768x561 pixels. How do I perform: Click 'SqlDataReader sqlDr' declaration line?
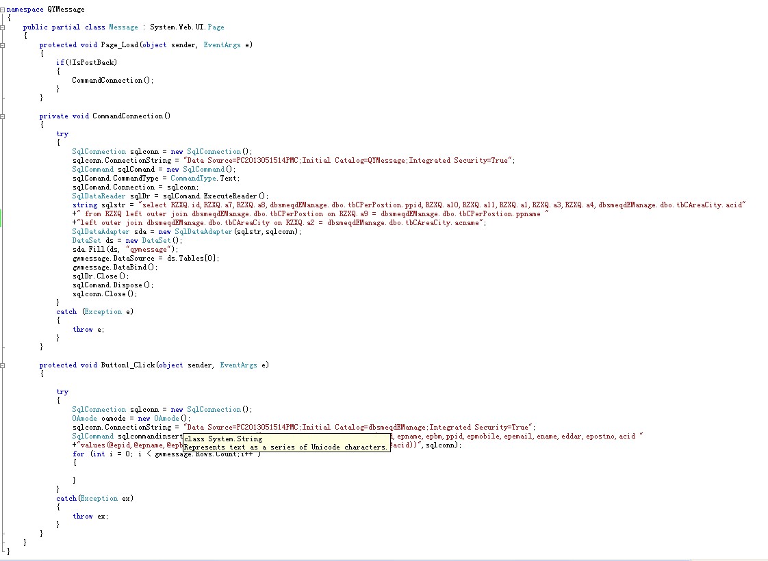point(170,196)
